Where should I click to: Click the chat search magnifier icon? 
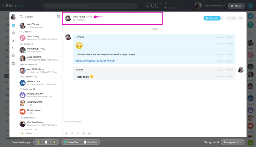click(21, 17)
